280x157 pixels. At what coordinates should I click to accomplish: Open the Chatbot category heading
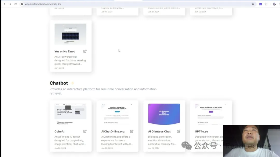(59, 83)
